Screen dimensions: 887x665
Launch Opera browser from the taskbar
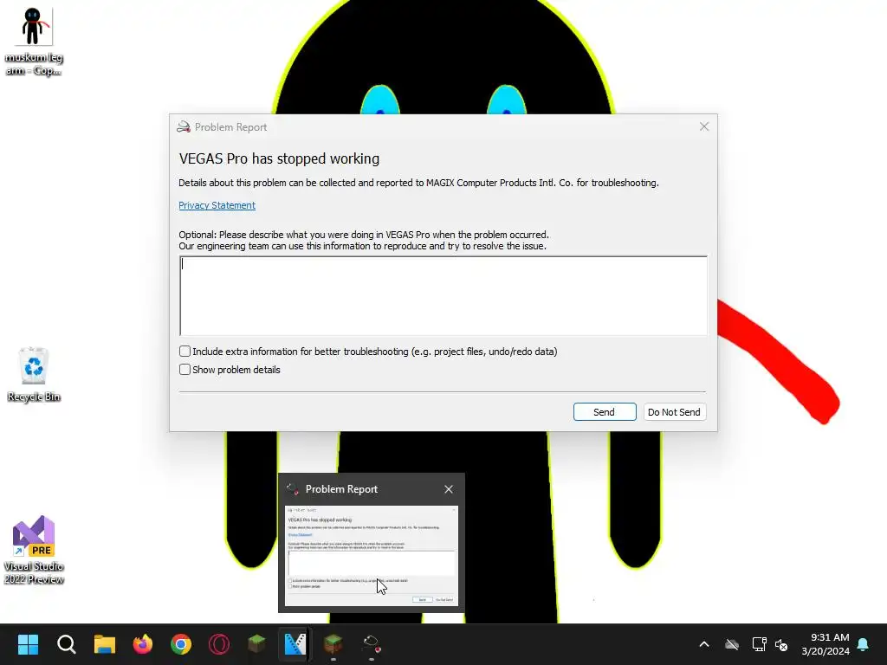(219, 644)
